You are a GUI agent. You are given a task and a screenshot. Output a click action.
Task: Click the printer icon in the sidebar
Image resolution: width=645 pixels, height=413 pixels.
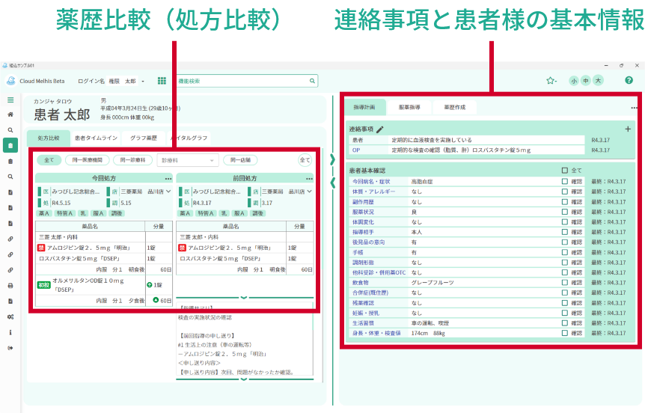click(10, 285)
